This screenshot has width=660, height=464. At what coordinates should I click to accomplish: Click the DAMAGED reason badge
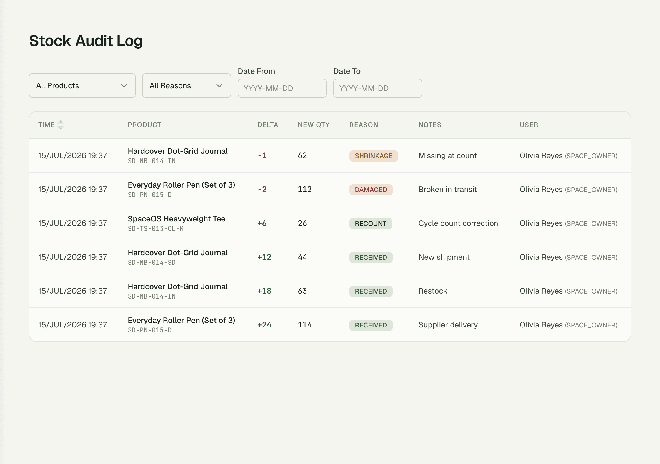coord(371,190)
